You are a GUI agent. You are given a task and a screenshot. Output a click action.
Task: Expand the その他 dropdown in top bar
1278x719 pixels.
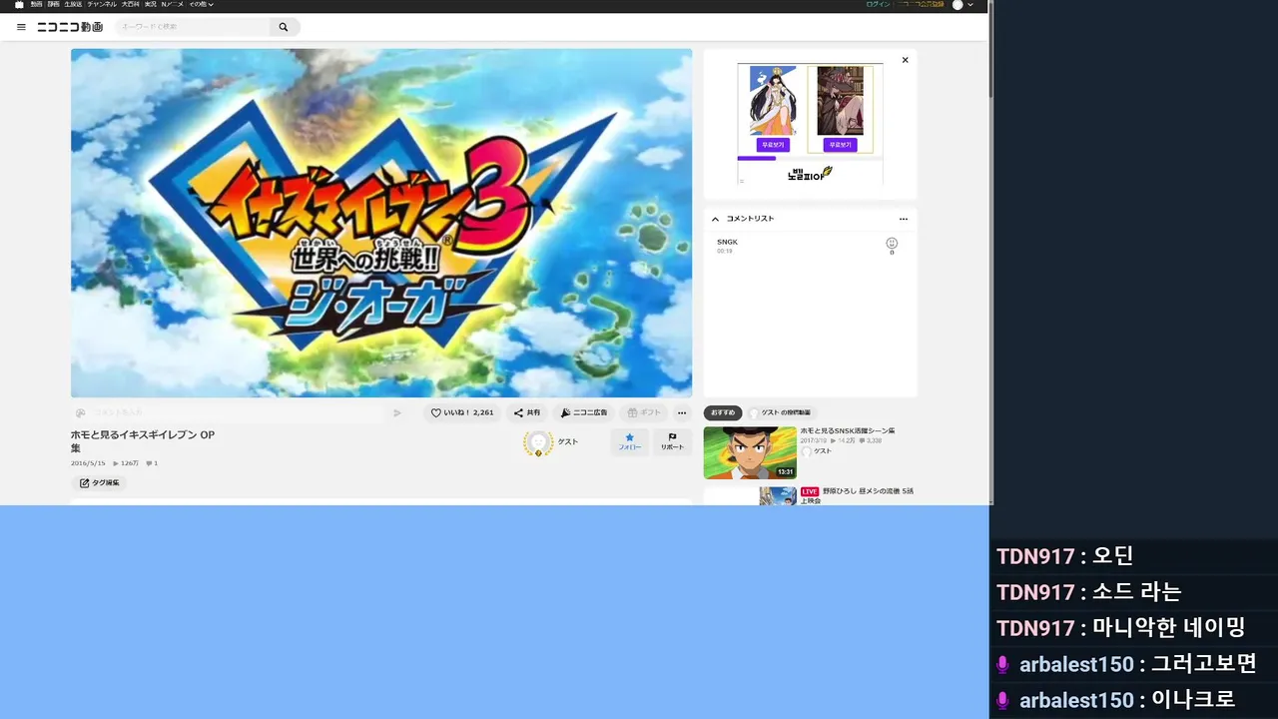click(202, 5)
